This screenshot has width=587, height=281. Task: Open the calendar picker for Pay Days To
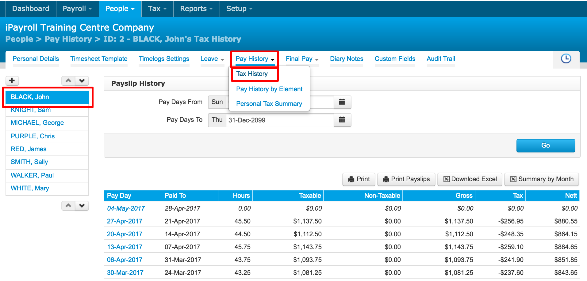tap(342, 120)
